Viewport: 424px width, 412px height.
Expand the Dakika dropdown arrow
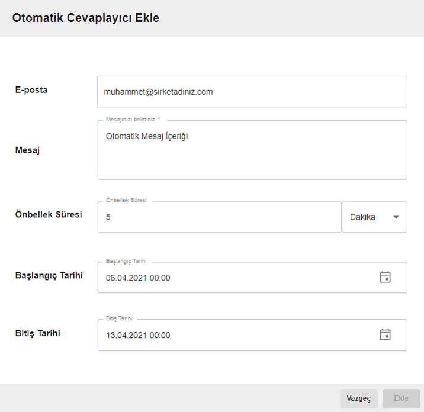coord(396,217)
